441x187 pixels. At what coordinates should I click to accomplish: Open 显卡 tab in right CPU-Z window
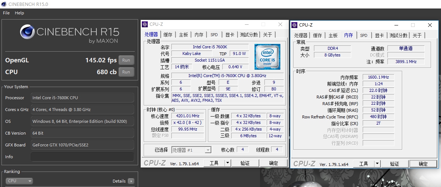tap(379, 35)
